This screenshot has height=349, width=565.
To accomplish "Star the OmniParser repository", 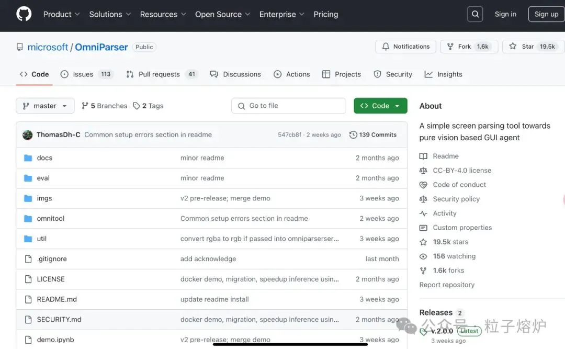I will click(533, 47).
